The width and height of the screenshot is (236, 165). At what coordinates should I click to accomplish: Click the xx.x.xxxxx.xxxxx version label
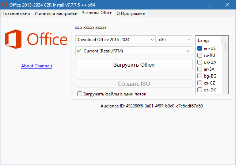(x=91, y=28)
